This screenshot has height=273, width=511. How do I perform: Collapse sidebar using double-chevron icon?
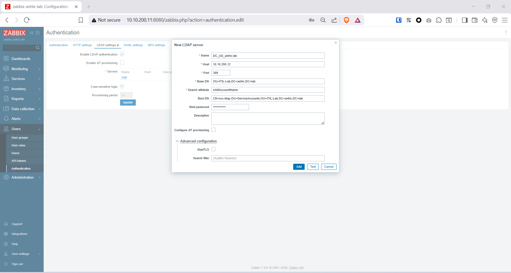click(x=32, y=33)
